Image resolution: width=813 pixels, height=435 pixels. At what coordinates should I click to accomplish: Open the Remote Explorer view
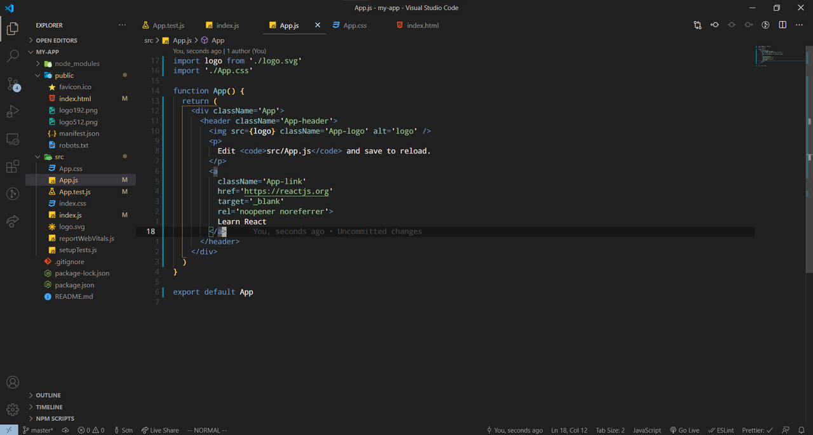[x=12, y=138]
